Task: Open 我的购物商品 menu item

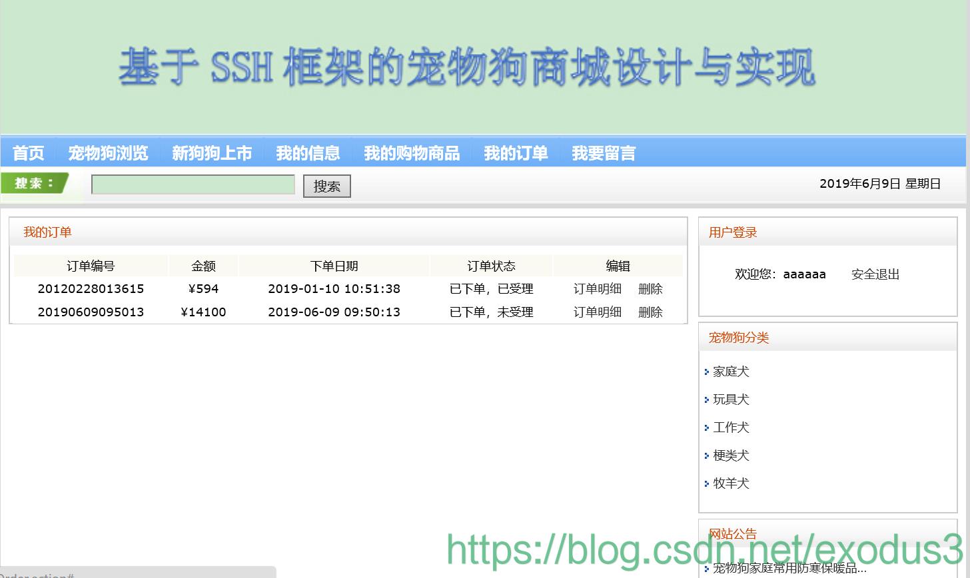Action: coord(412,153)
